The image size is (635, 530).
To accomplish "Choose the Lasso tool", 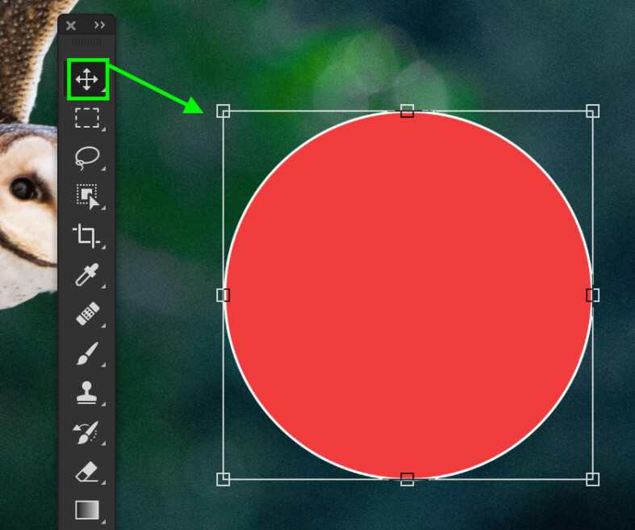I will pos(86,158).
